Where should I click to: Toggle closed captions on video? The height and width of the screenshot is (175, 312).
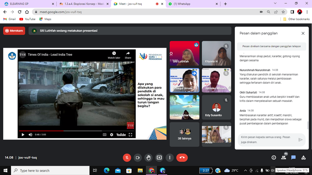[105, 135]
